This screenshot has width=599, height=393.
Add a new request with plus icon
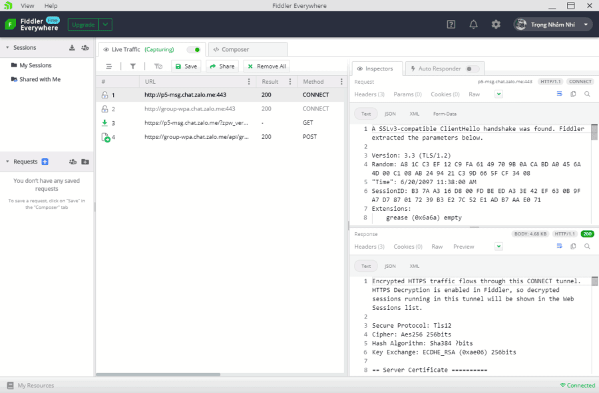(45, 162)
